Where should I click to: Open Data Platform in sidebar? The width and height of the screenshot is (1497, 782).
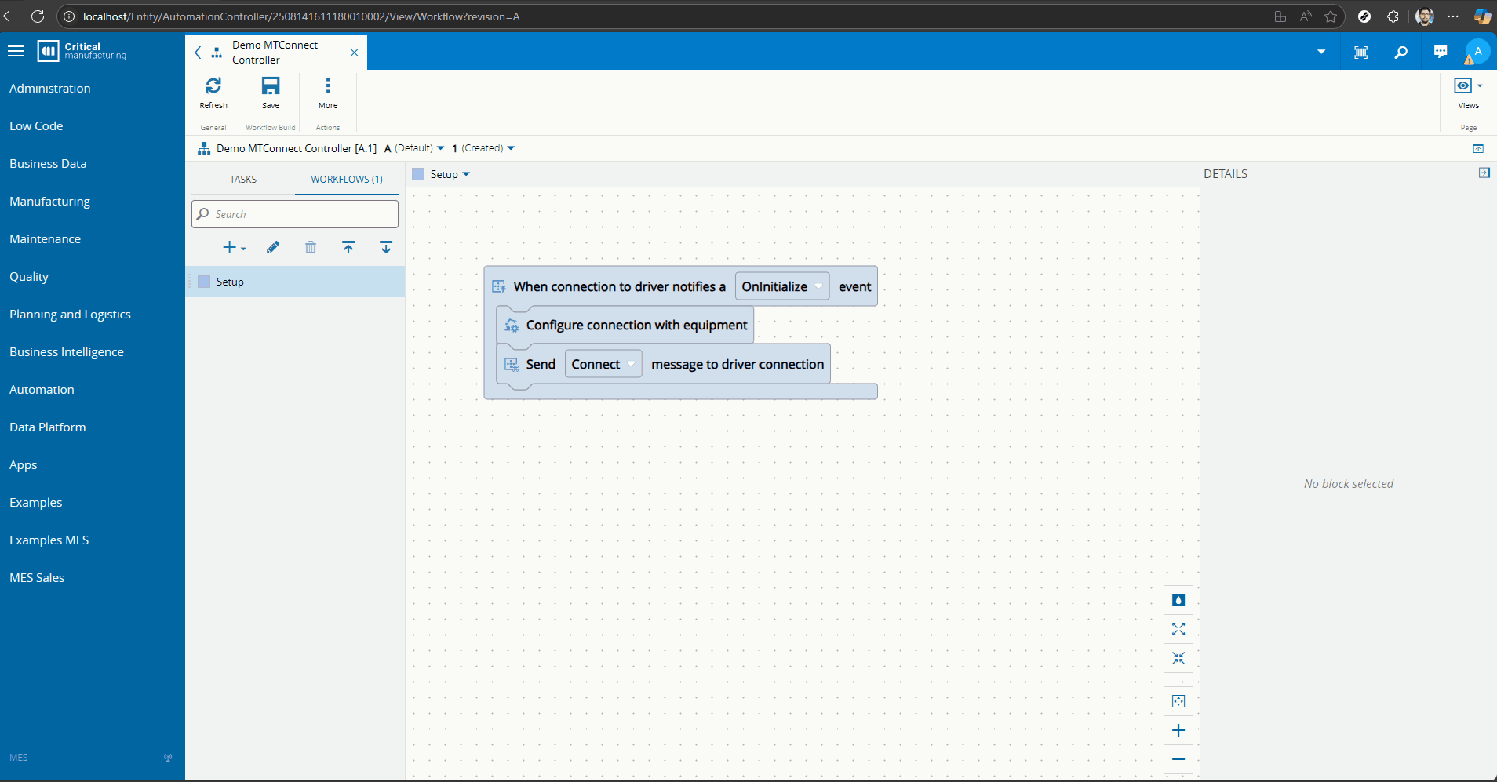click(48, 427)
